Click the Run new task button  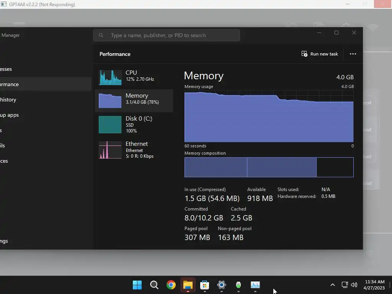(320, 54)
